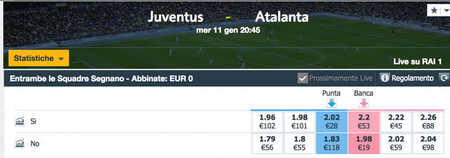Screen dimensions: 450x158
Task: Select Si lay odds 2.26
Action: [x=428, y=122]
